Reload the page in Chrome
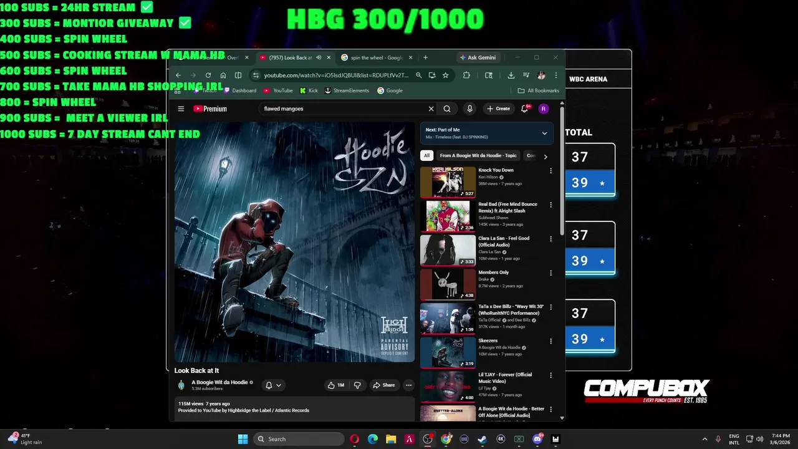 tap(208, 75)
